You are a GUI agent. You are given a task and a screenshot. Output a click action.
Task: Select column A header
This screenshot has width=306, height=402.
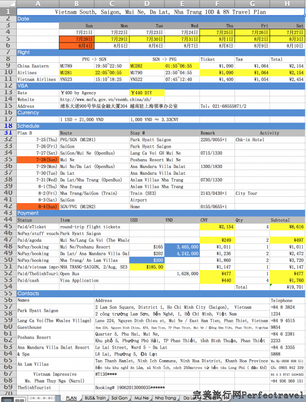38,4
